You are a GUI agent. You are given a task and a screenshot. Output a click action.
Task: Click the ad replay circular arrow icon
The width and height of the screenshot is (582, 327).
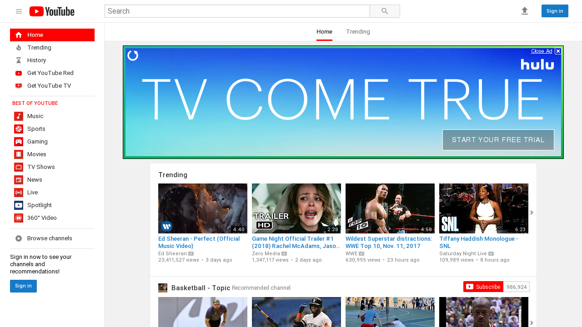click(133, 55)
